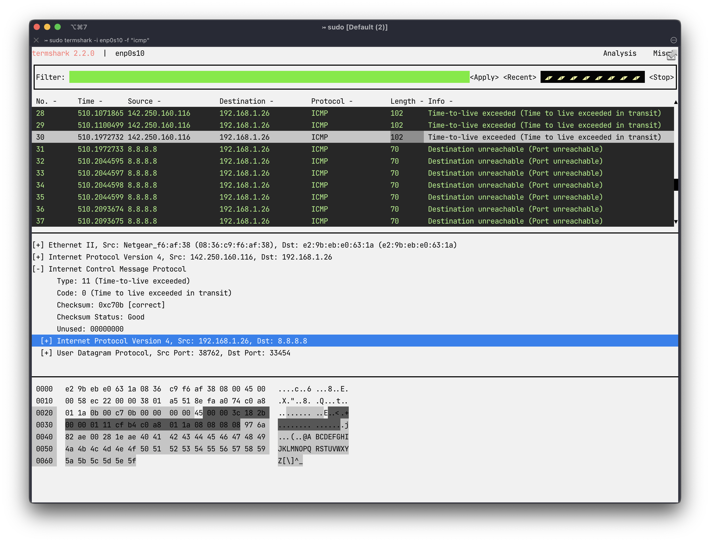Open the Misc menu

click(660, 53)
